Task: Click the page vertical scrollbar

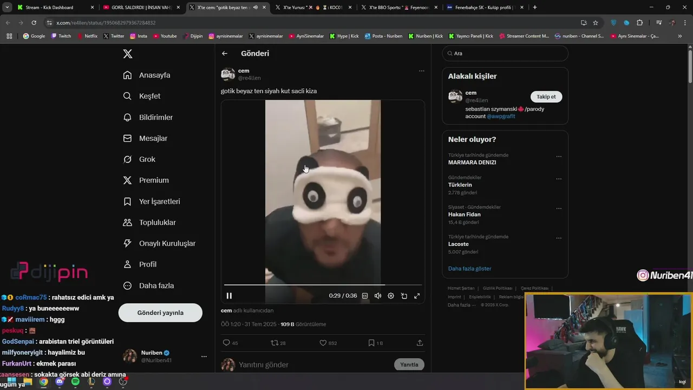Action: pyautogui.click(x=690, y=66)
